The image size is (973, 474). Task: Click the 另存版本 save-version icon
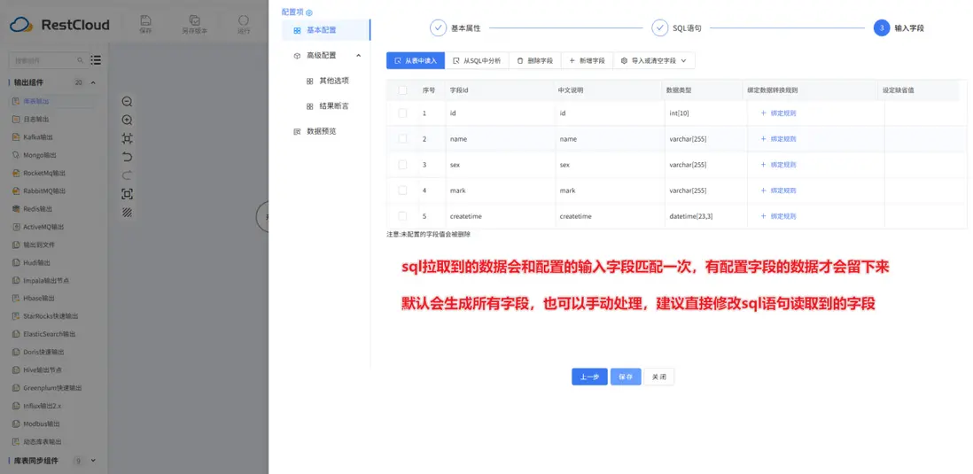(194, 19)
